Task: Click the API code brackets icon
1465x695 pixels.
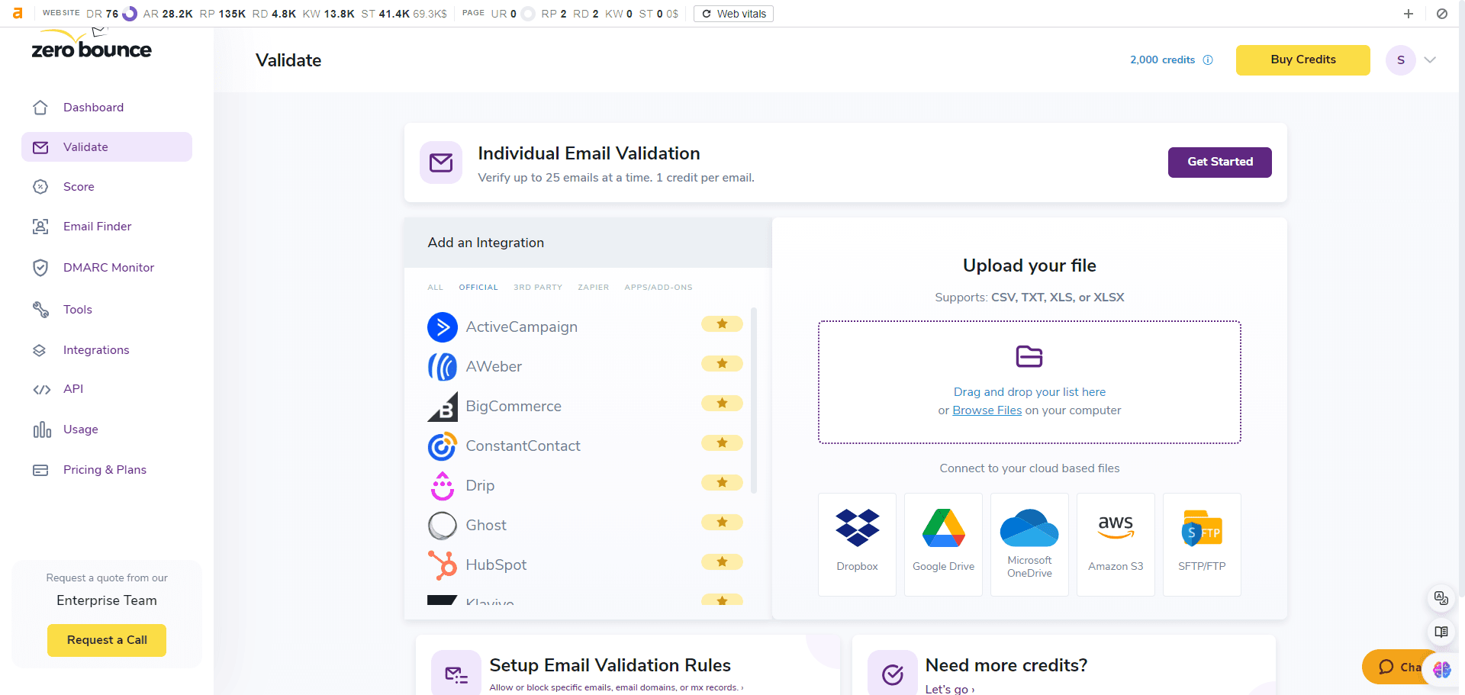Action: pos(42,389)
